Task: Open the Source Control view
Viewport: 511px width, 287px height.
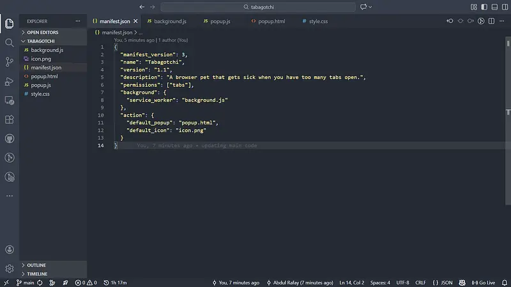Action: 10,62
